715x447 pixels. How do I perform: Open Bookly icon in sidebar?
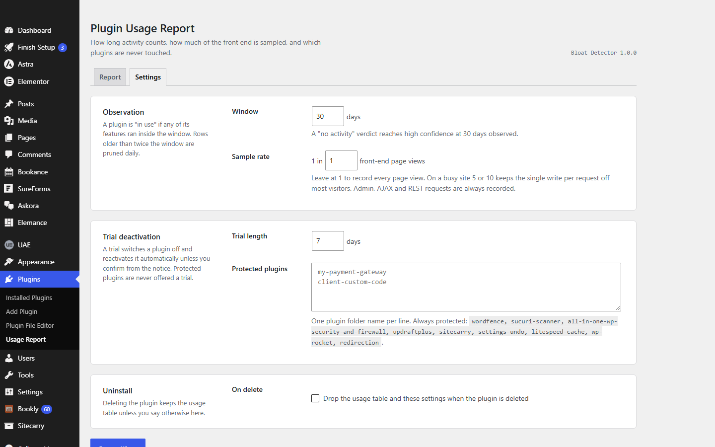[x=9, y=409]
